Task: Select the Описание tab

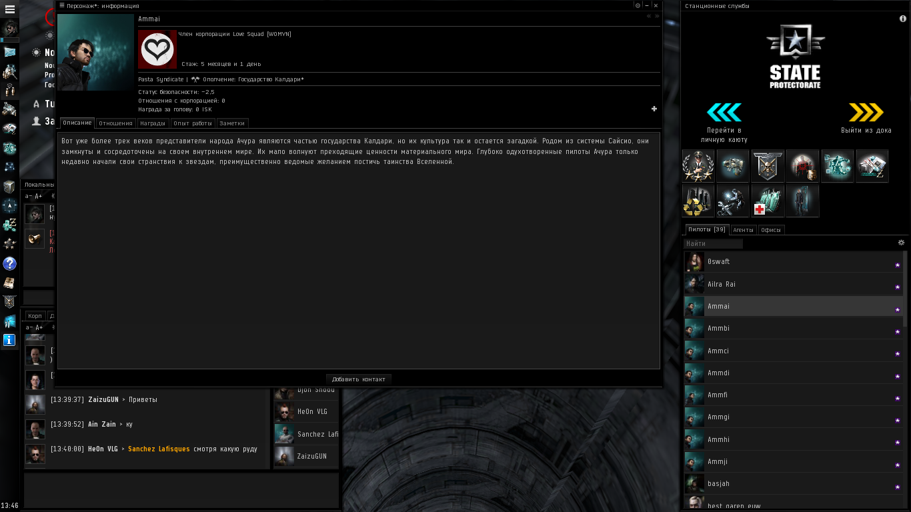Action: coord(77,123)
